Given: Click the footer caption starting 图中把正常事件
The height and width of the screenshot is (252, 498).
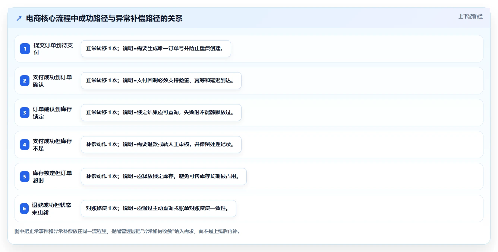Looking at the screenshot, I should pos(128,231).
